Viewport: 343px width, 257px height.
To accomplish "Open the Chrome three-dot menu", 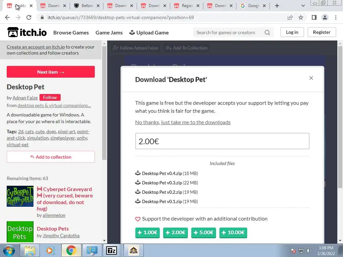I will point(336,17).
